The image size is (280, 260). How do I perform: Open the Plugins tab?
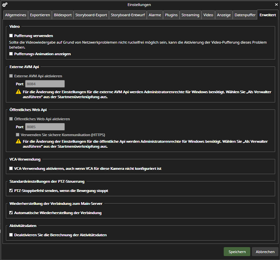171,15
